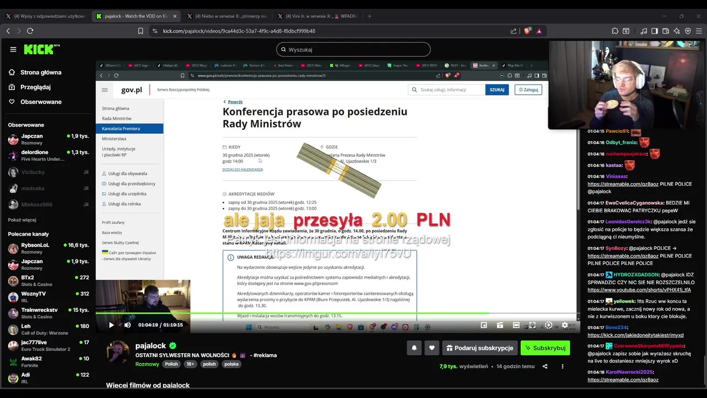
Task: Click the KICK logo
Action: (41, 49)
